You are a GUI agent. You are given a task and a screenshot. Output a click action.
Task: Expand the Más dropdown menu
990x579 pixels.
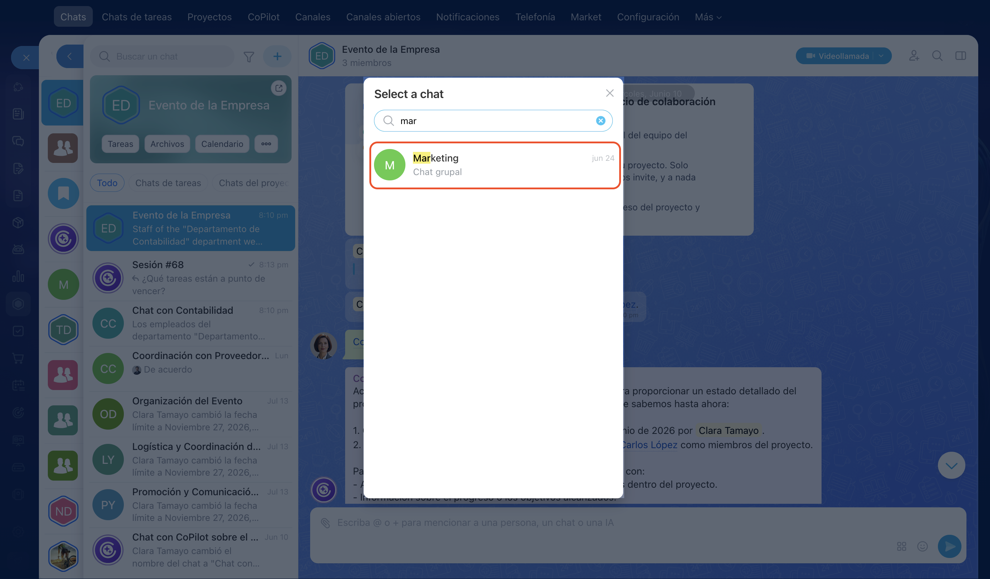tap(708, 17)
